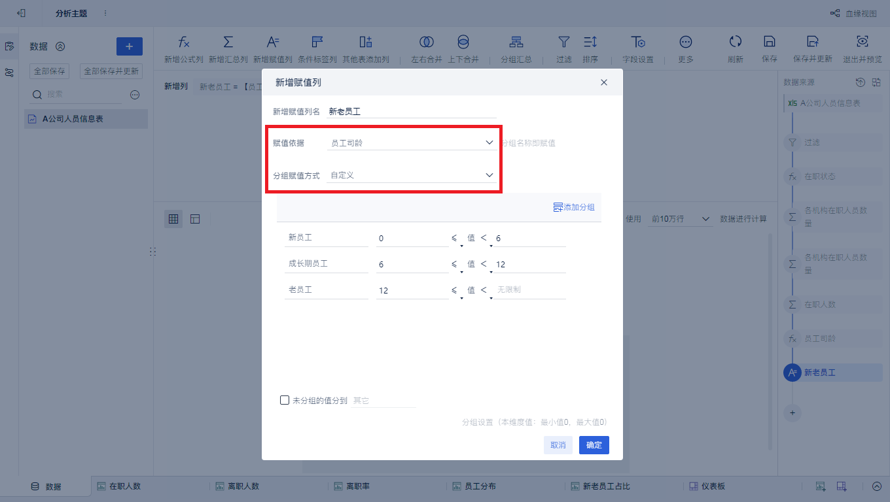Change the upper operator in the 新员工 row
Screen dimensions: 890x502
[x=486, y=239]
